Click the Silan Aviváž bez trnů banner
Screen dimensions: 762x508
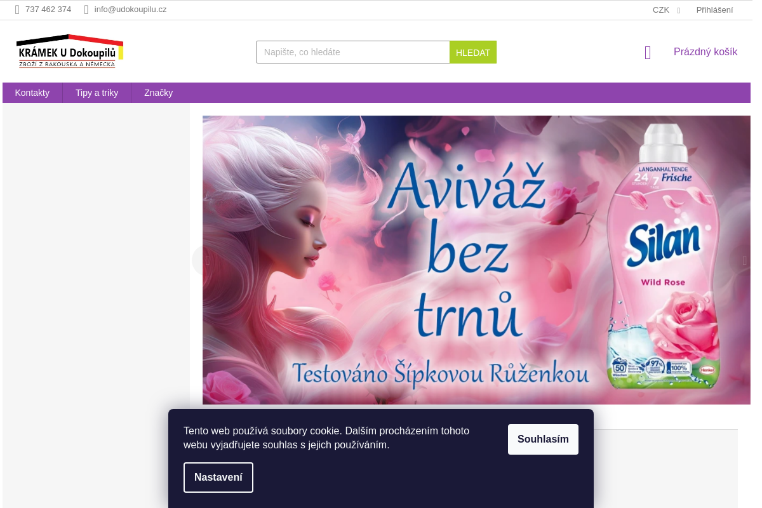476,260
